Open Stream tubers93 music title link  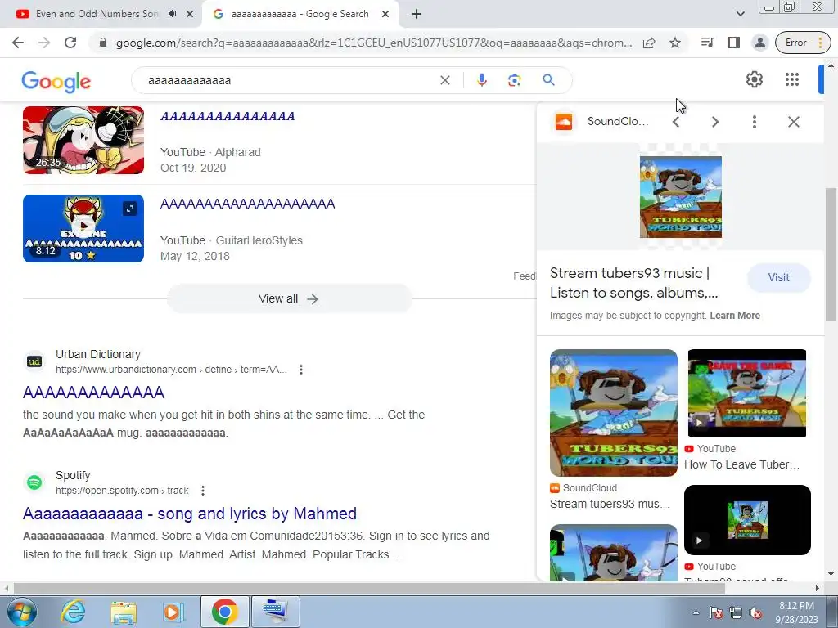[634, 283]
